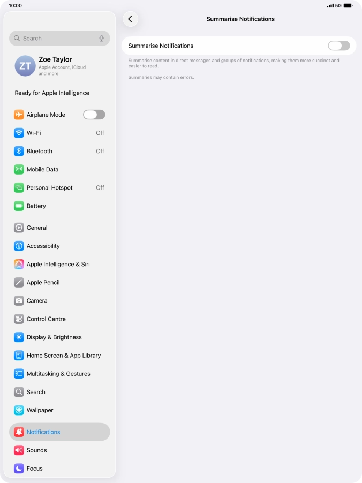Image resolution: width=362 pixels, height=483 pixels.
Task: Tap Ready for Apple Intelligence
Action: (52, 93)
